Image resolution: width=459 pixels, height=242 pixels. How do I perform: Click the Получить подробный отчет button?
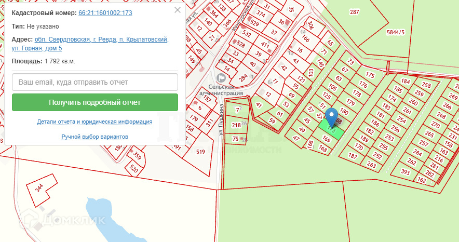point(95,102)
